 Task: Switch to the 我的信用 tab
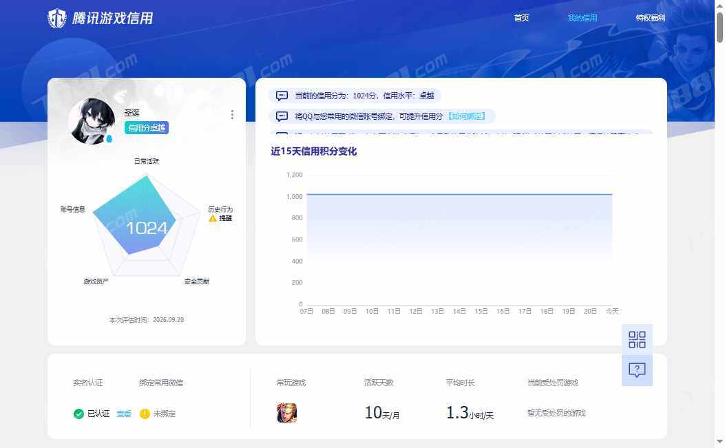582,18
